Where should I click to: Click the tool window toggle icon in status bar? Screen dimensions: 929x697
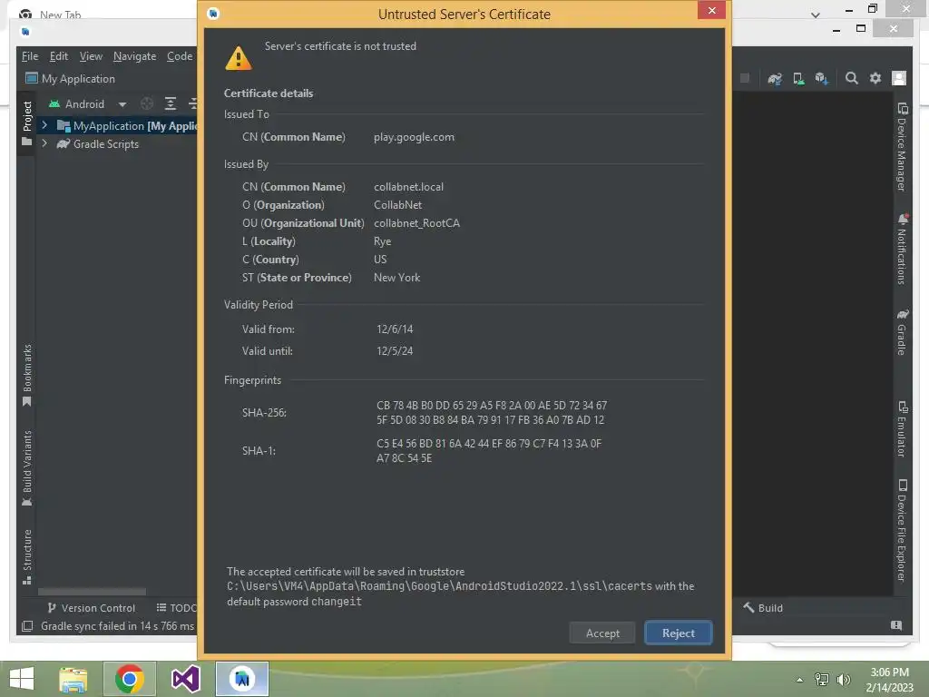coord(27,626)
